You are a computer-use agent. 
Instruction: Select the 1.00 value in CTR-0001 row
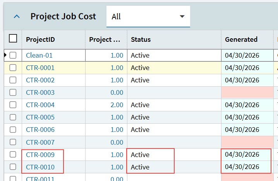coord(117,68)
